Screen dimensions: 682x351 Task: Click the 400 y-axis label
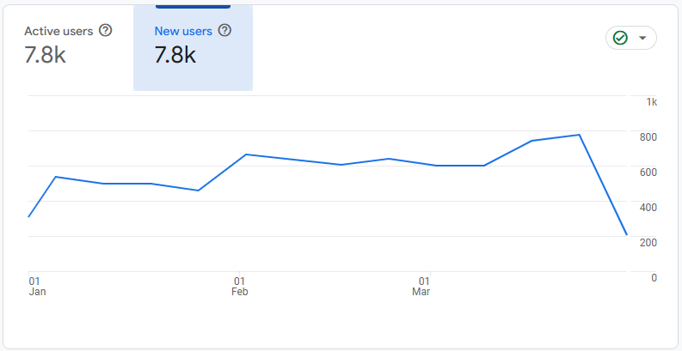point(648,208)
